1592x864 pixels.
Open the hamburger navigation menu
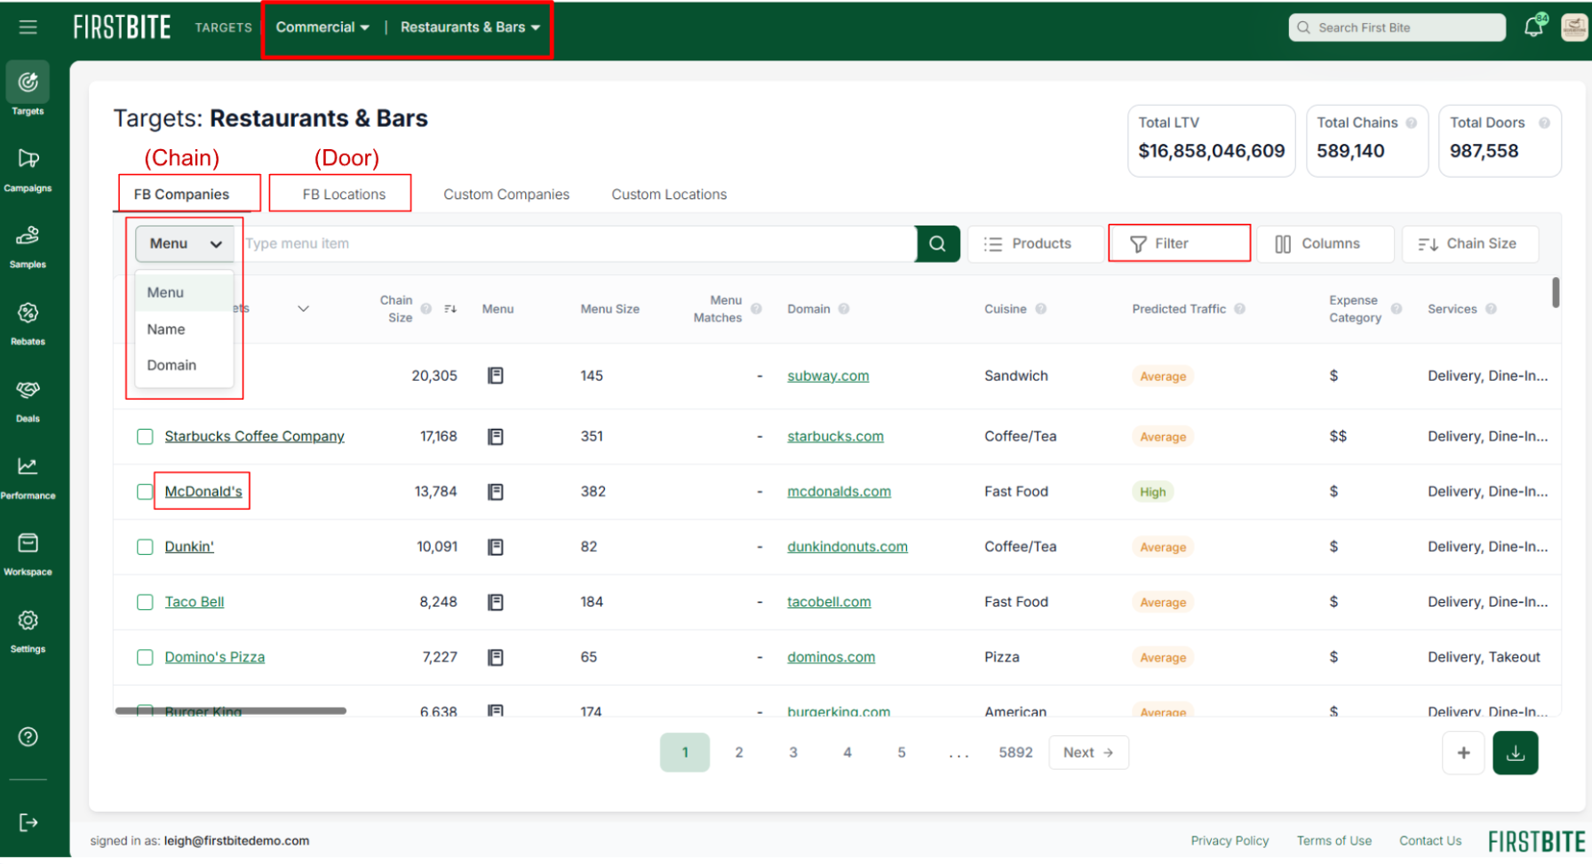point(28,28)
